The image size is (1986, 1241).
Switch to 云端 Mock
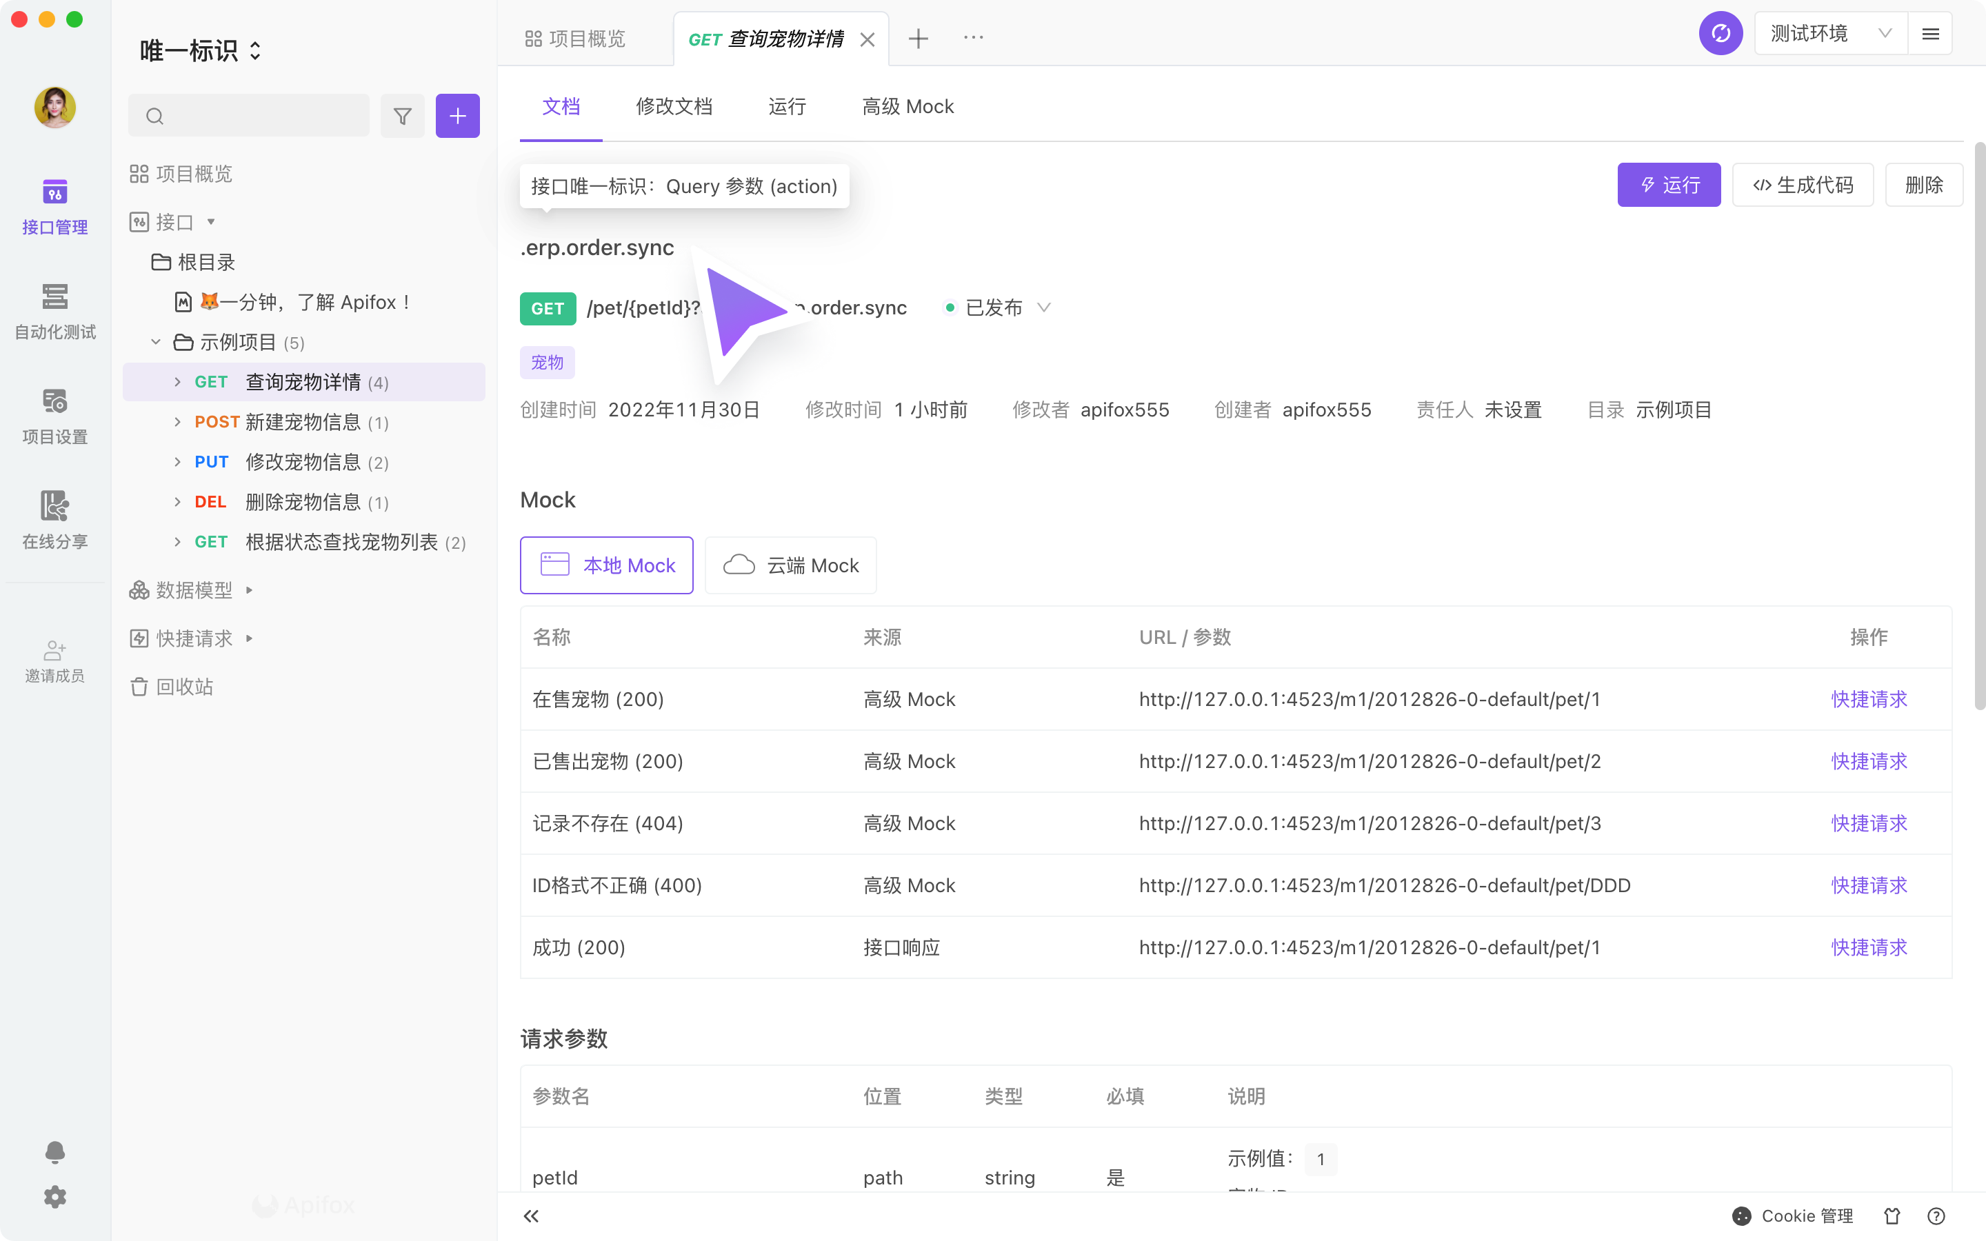tap(790, 565)
